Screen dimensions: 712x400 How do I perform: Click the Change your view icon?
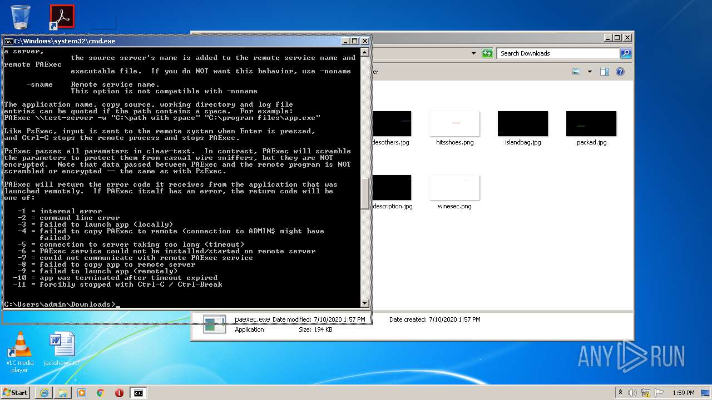tap(576, 72)
